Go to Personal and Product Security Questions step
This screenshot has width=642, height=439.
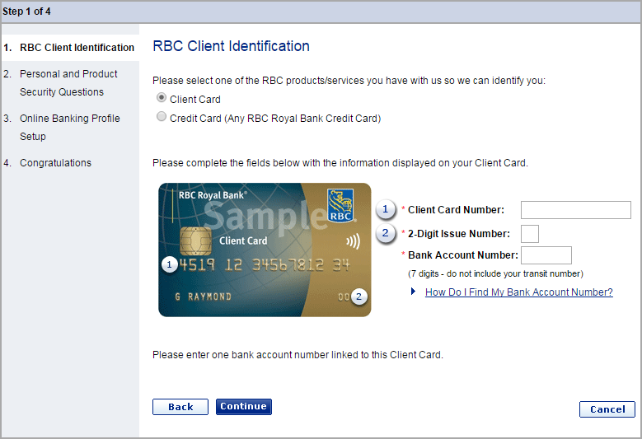coord(68,83)
